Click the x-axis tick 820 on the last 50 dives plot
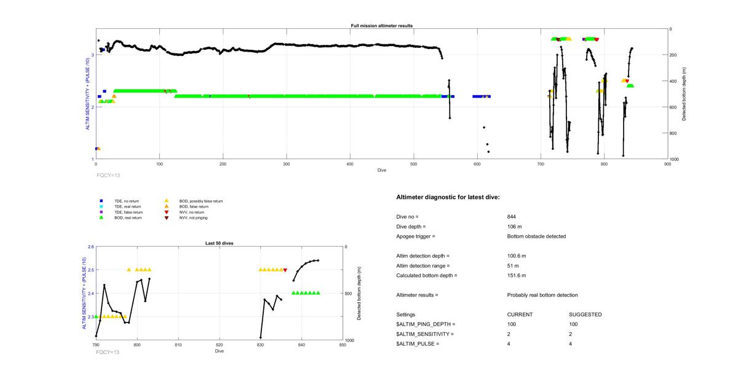This screenshot has height=382, width=738. click(220, 345)
